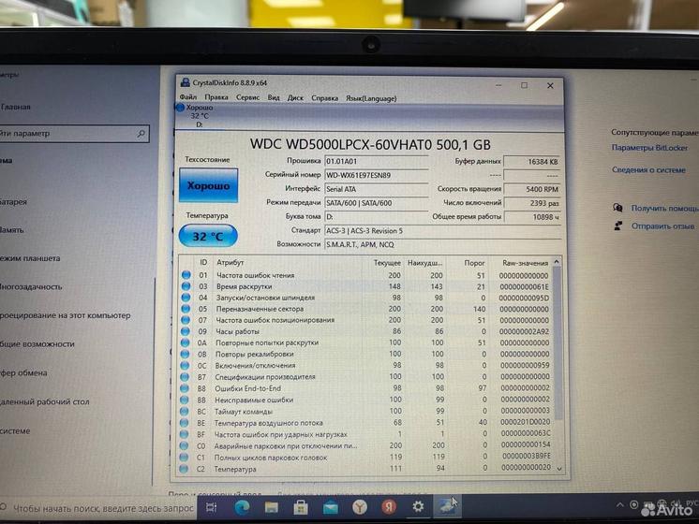This screenshot has width=699, height=524.
Task: Click the attribute list vertical scrollbar
Action: point(558,356)
